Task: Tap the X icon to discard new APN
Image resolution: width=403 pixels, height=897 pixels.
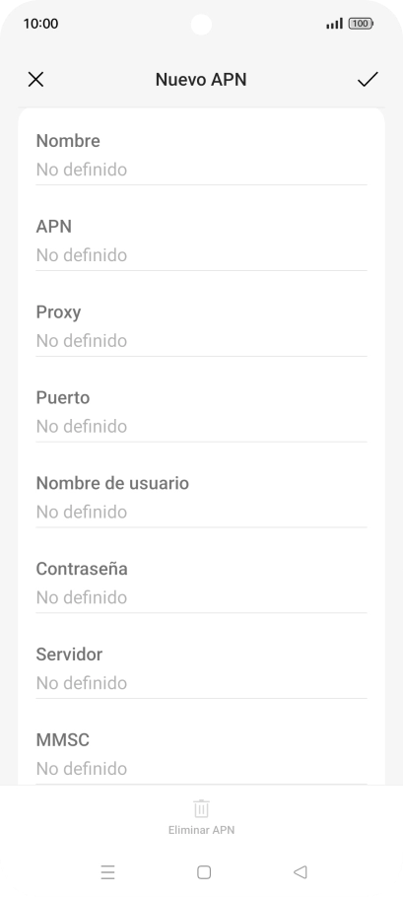Action: pos(35,80)
